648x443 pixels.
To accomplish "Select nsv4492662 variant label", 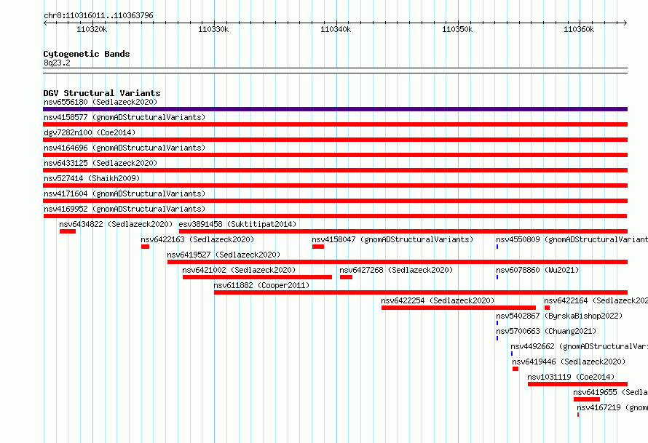I will pyautogui.click(x=579, y=346).
